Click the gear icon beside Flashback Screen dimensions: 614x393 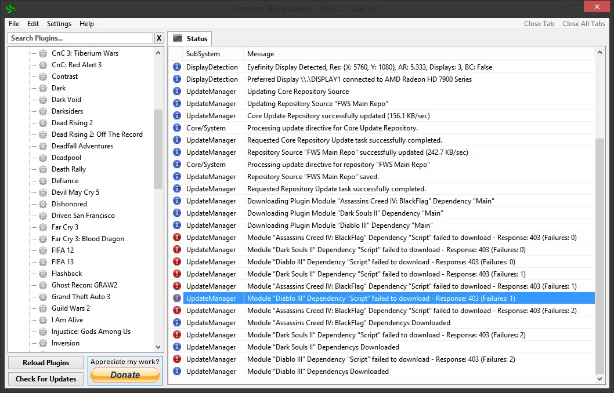click(43, 274)
